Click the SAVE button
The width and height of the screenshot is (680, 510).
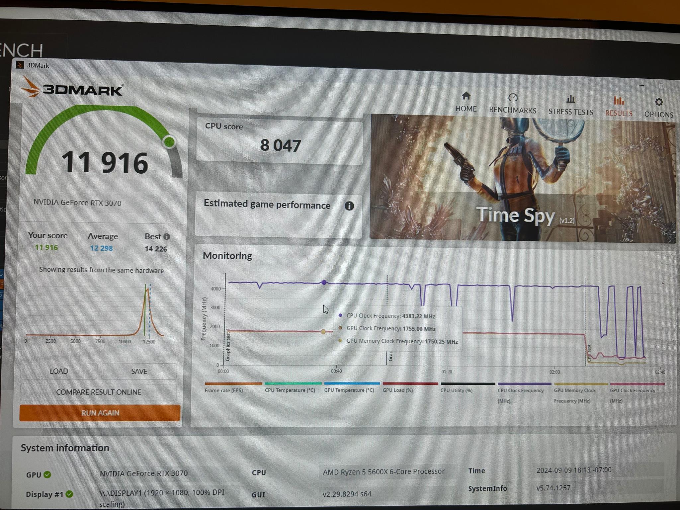(139, 372)
